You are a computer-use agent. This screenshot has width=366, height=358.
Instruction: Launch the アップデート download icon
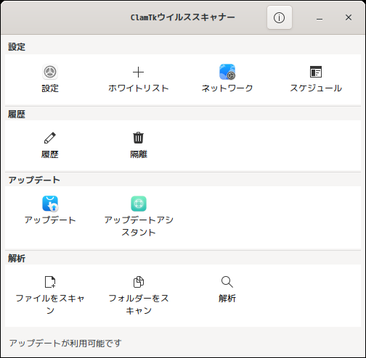point(50,204)
